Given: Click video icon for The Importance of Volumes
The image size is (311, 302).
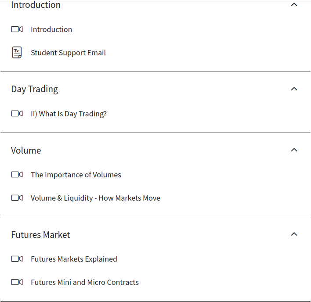Looking at the screenshot, I should [x=17, y=175].
